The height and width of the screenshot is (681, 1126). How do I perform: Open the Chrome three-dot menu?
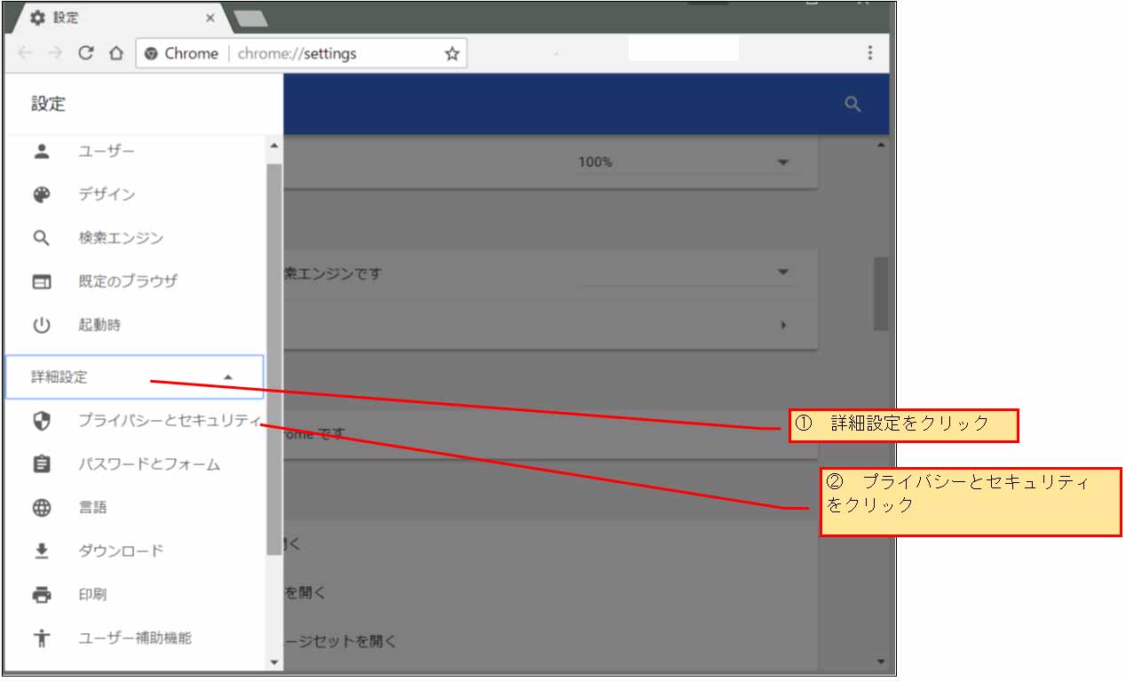(869, 53)
